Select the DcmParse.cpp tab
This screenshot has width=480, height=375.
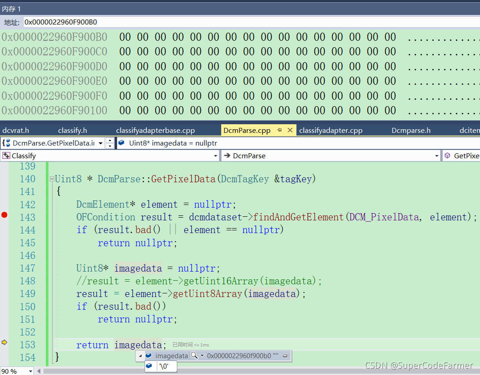(x=247, y=131)
